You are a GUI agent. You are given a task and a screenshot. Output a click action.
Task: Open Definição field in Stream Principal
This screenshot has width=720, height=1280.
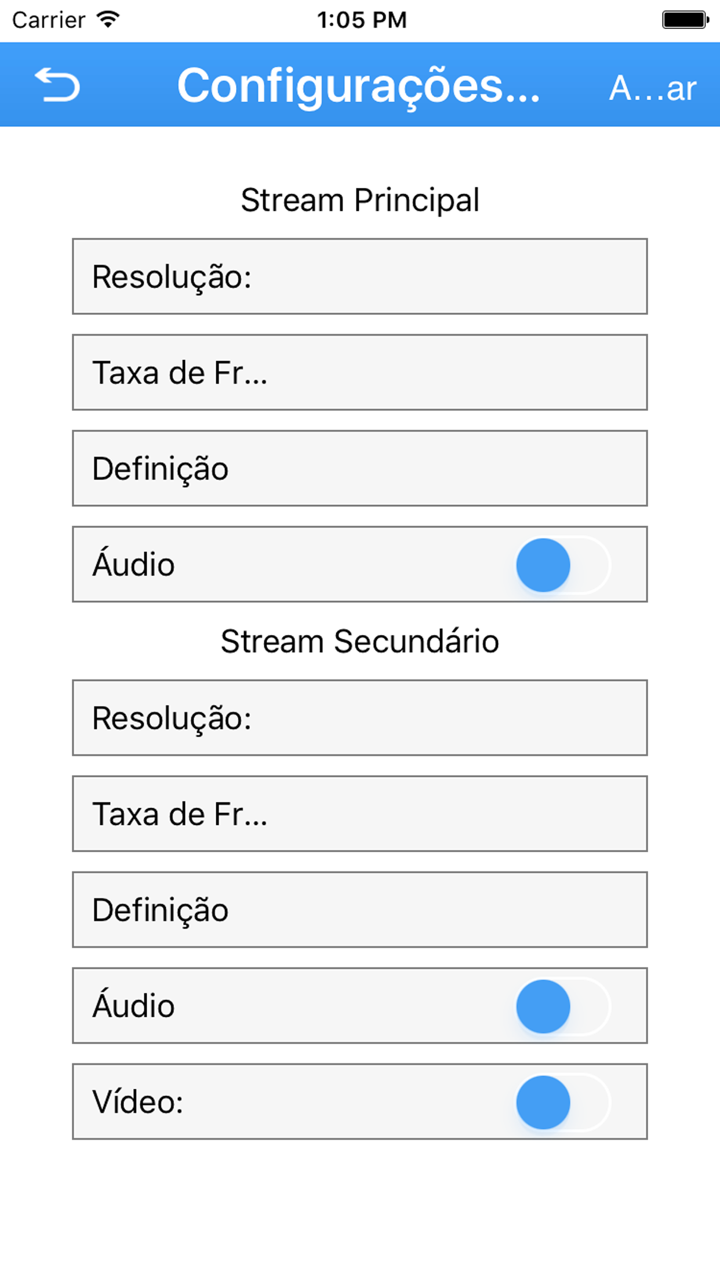click(360, 468)
